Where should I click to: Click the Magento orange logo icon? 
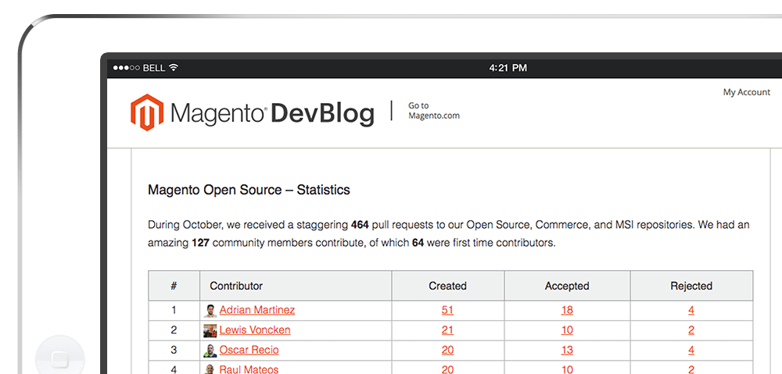[147, 112]
